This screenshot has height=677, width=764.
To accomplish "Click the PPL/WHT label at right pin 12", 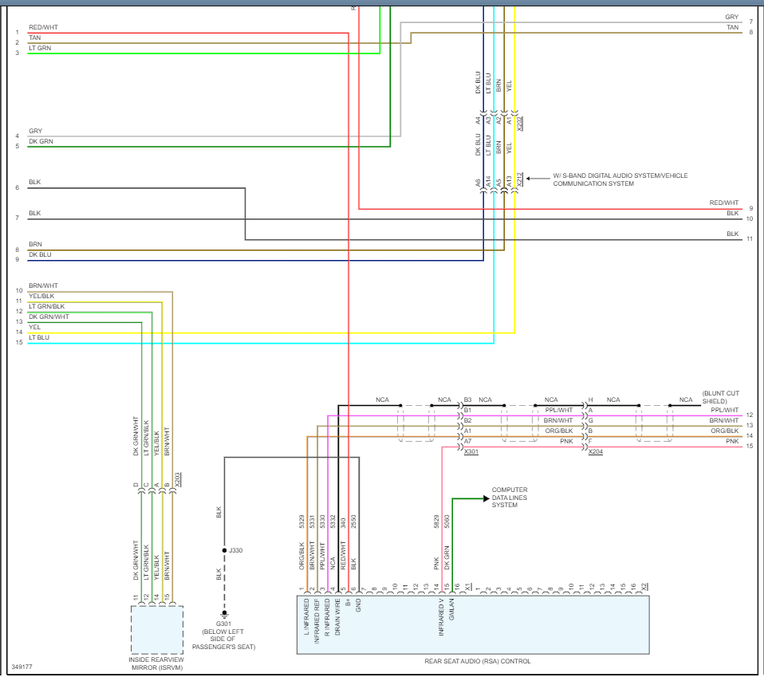I will (725, 410).
